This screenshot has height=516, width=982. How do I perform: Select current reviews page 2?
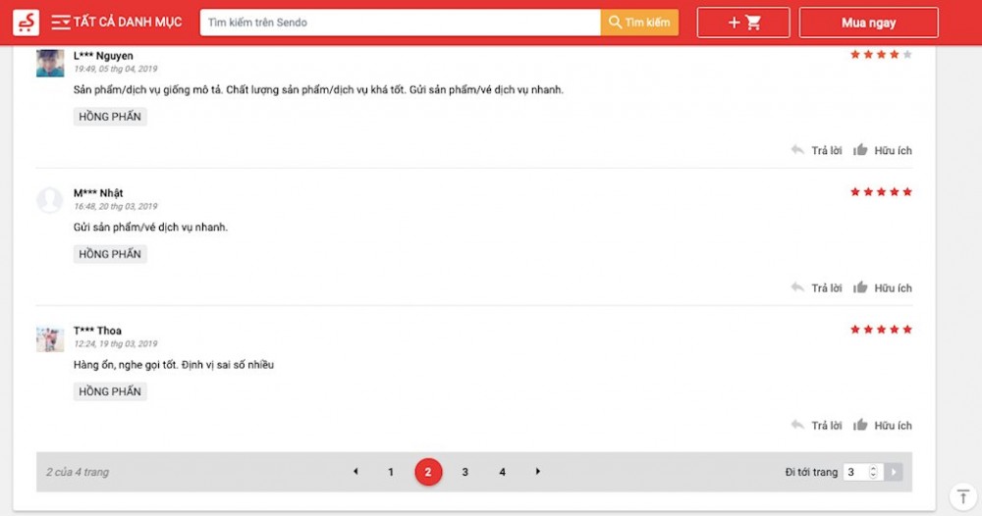click(x=428, y=472)
